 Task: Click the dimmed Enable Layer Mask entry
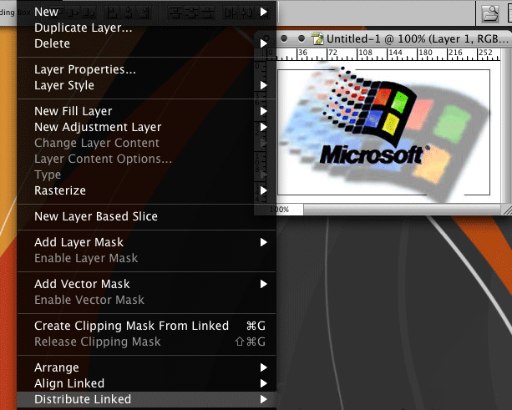(146, 258)
